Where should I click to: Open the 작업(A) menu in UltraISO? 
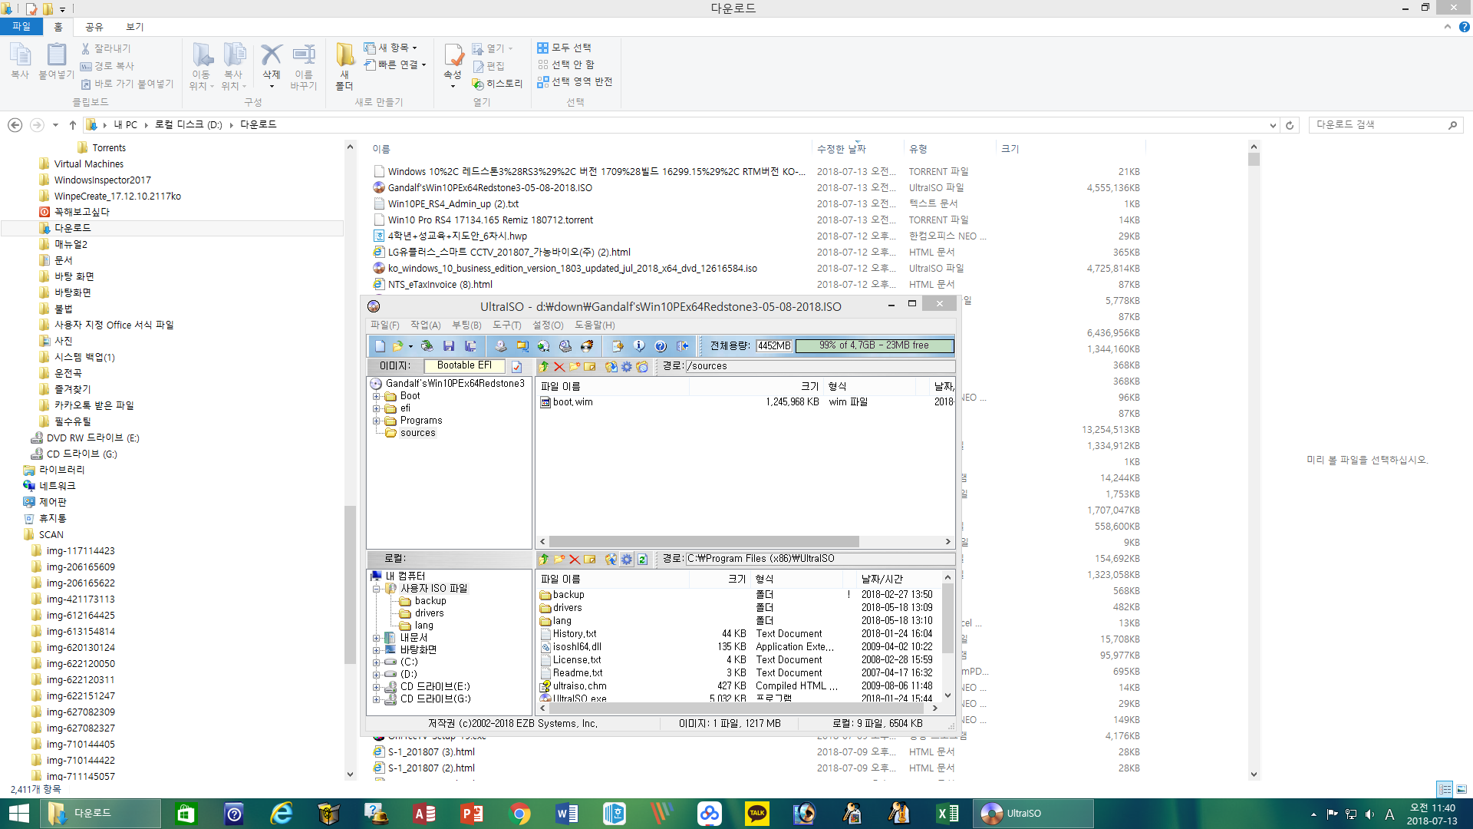(426, 325)
